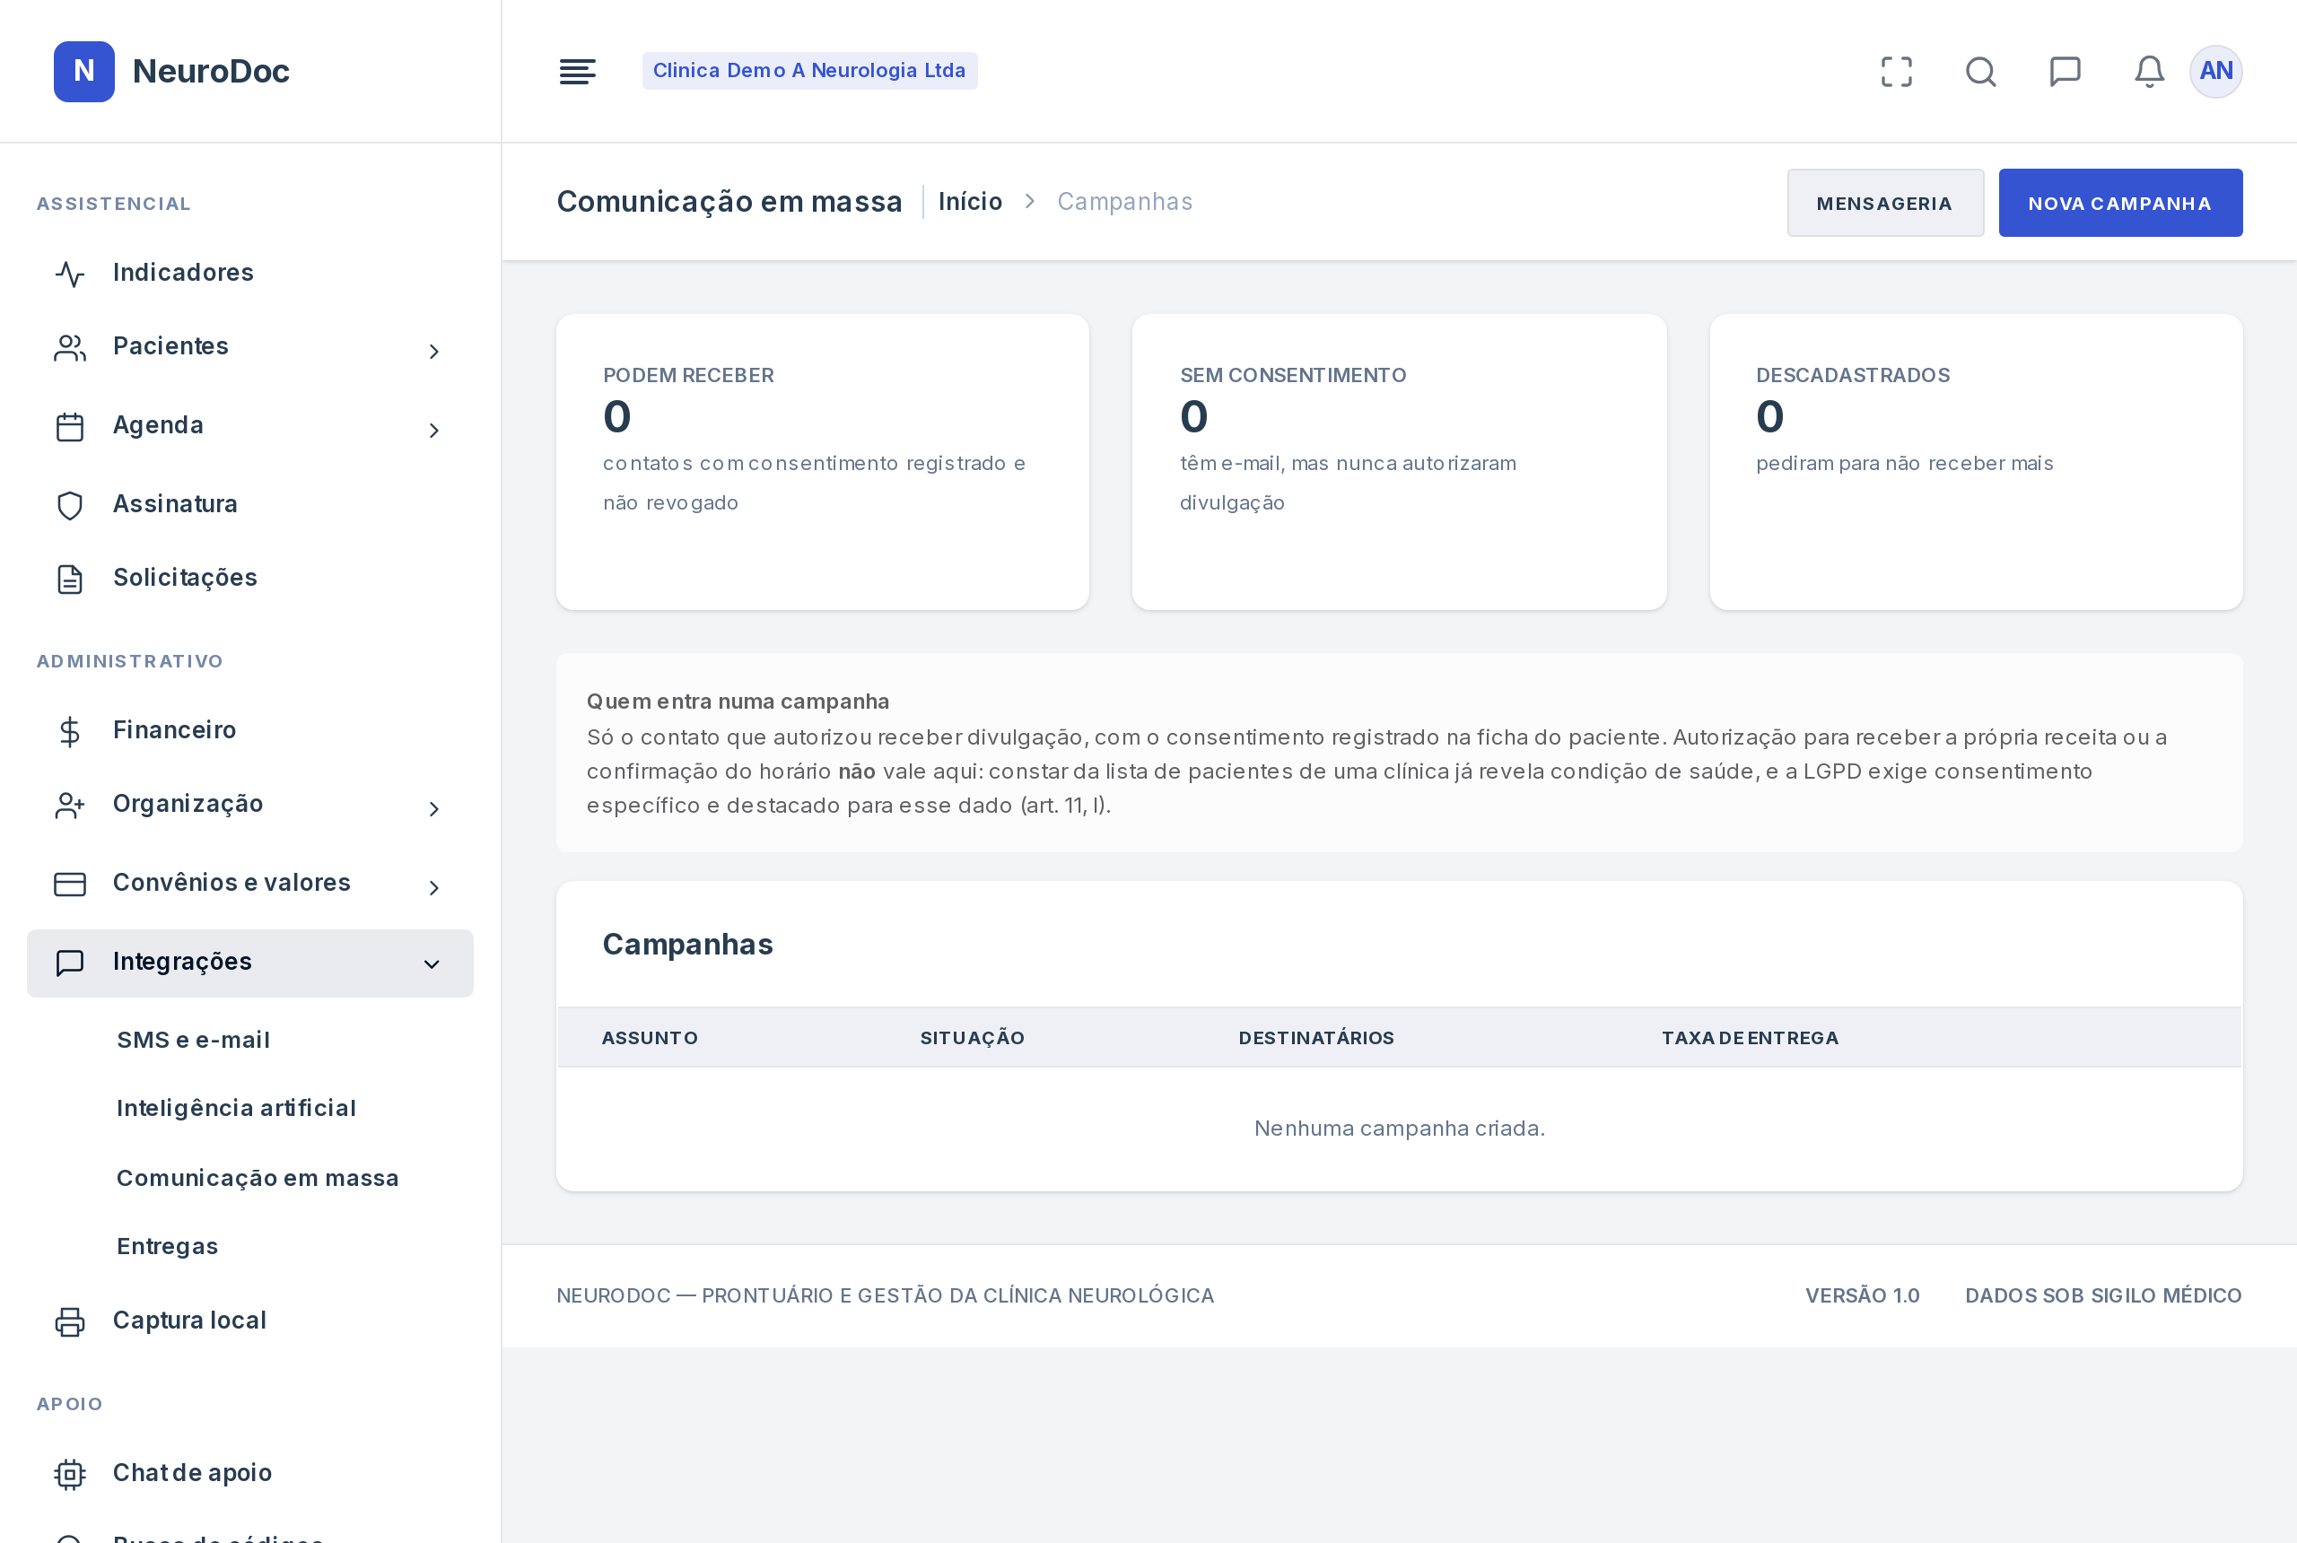The image size is (2297, 1543).
Task: Click the Destinatários column header
Action: pos(1315,1037)
